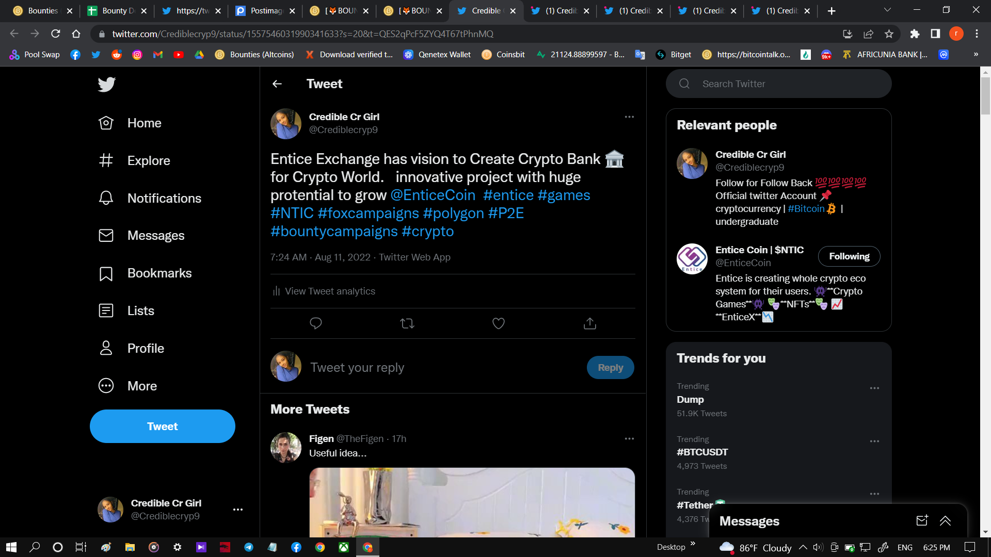Screen dimensions: 991x557
Task: Like the tweet with the heart icon
Action: (499, 323)
